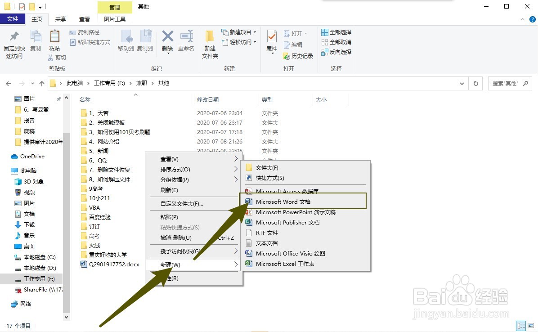Click the Help question mark icon
538x332 pixels.
533,19
